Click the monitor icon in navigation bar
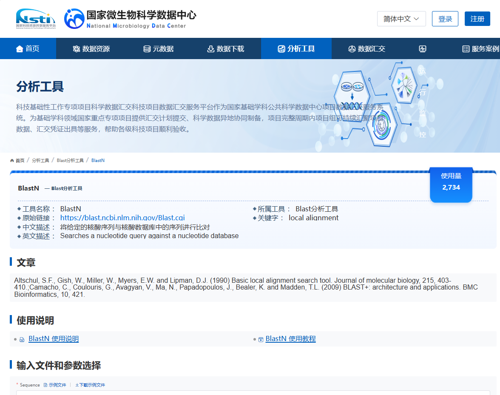The image size is (500, 395). click(x=422, y=49)
